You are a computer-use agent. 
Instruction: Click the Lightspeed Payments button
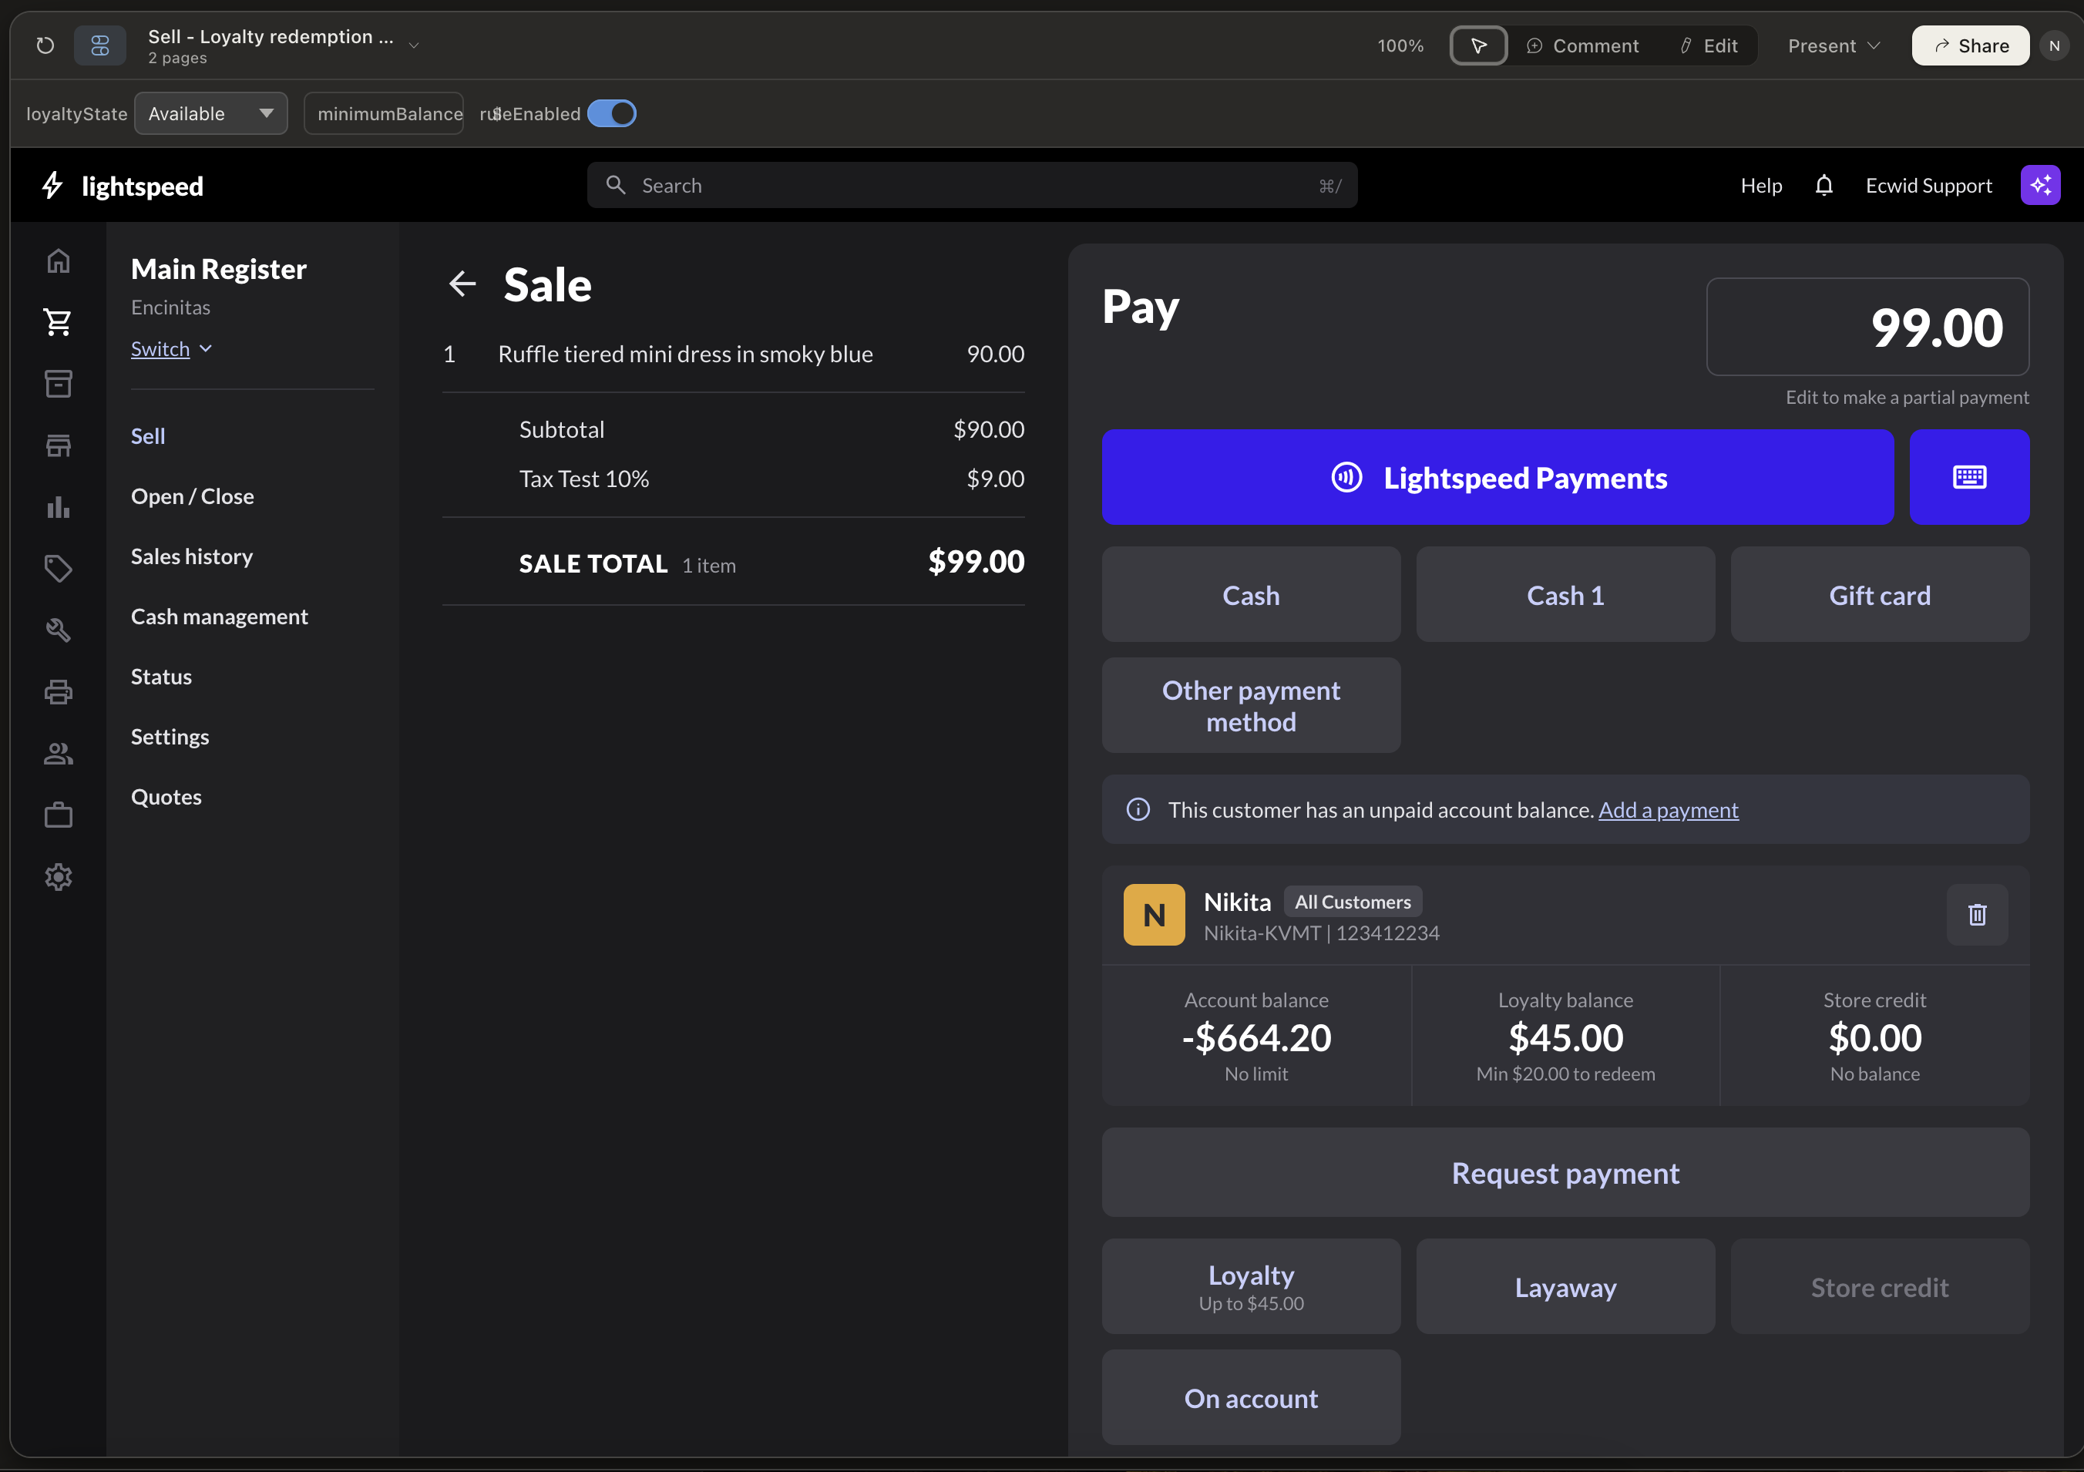click(1497, 477)
